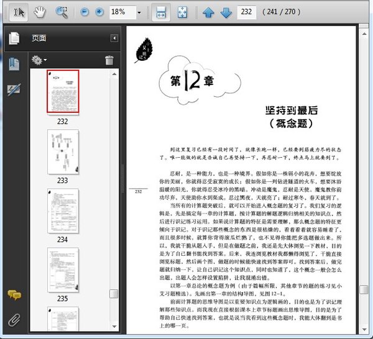
Task: Open the 18% zoom level dropdown
Action: [139, 12]
